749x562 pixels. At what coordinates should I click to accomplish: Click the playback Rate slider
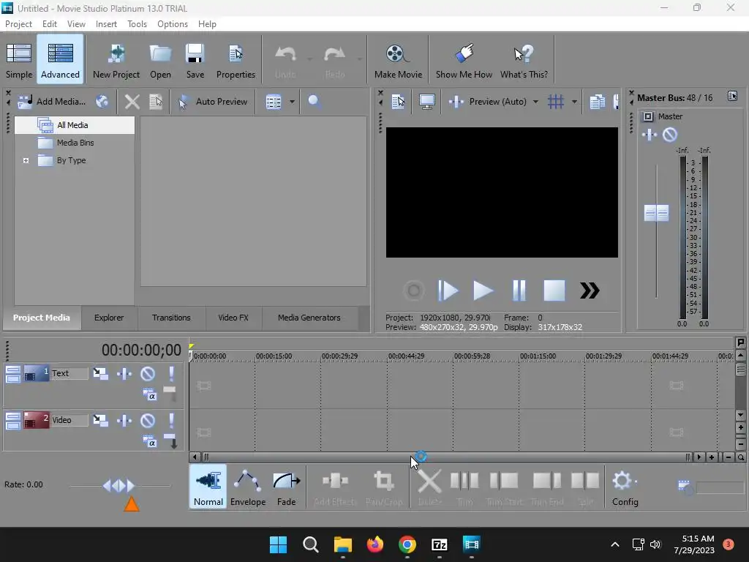(x=119, y=486)
